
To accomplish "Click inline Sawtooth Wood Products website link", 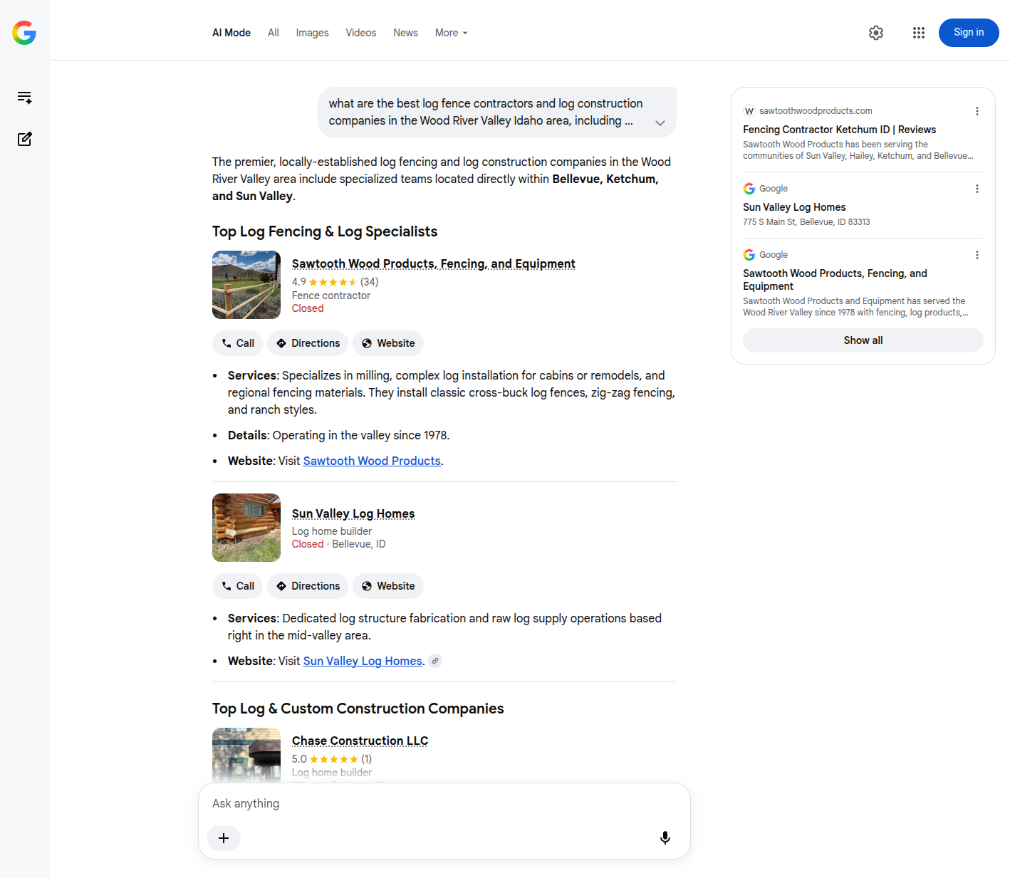I will [x=372, y=461].
